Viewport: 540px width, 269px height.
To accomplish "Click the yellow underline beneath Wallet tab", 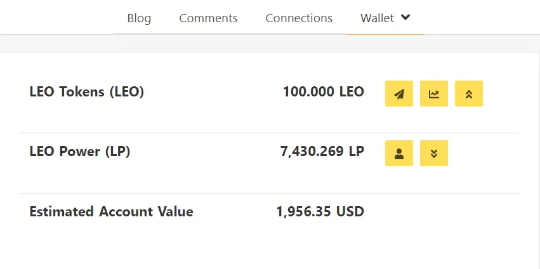I will point(385,34).
